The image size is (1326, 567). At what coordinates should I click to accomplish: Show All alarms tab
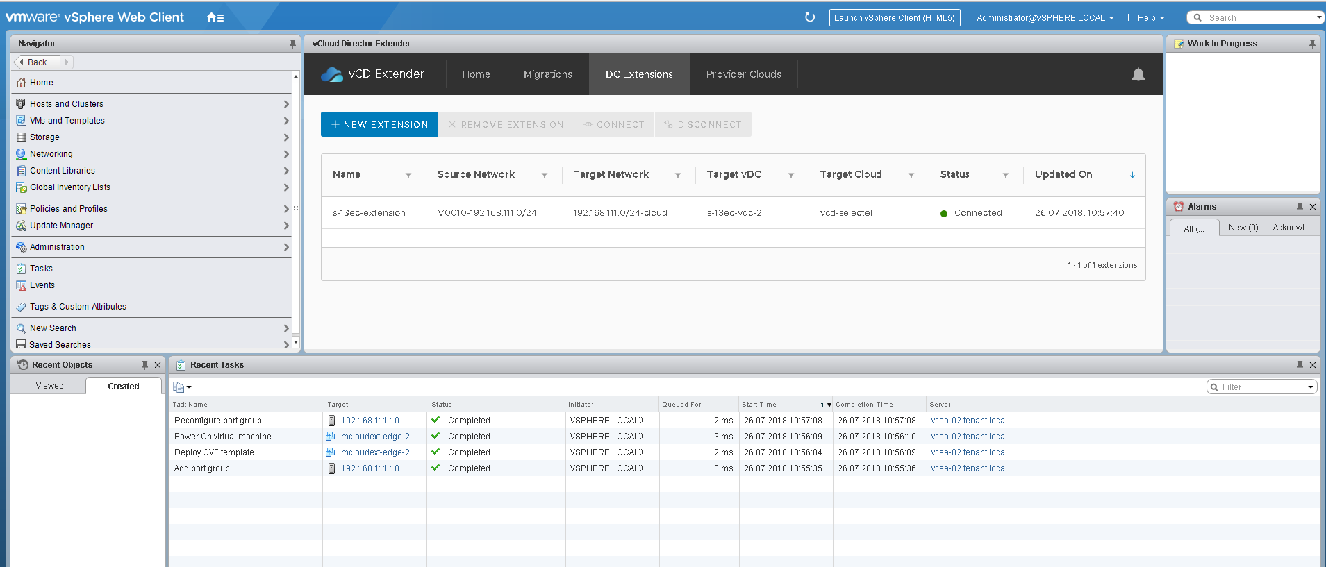tap(1194, 228)
